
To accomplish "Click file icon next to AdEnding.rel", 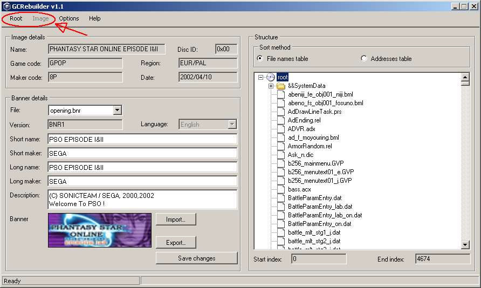I will click(x=280, y=120).
